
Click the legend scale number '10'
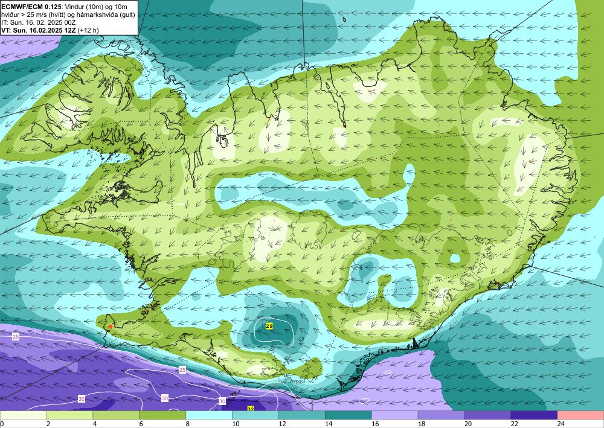click(x=236, y=424)
